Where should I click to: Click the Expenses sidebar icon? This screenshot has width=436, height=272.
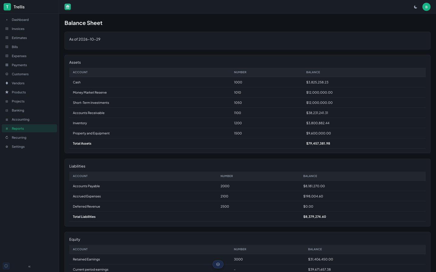click(x=7, y=56)
